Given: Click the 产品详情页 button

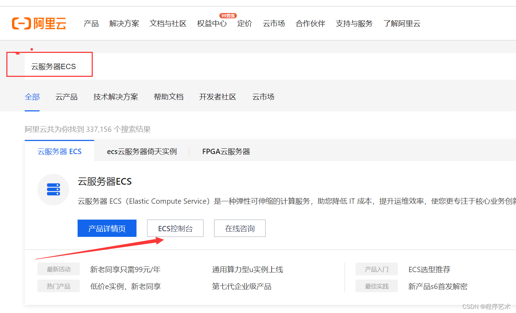Looking at the screenshot, I should [107, 228].
